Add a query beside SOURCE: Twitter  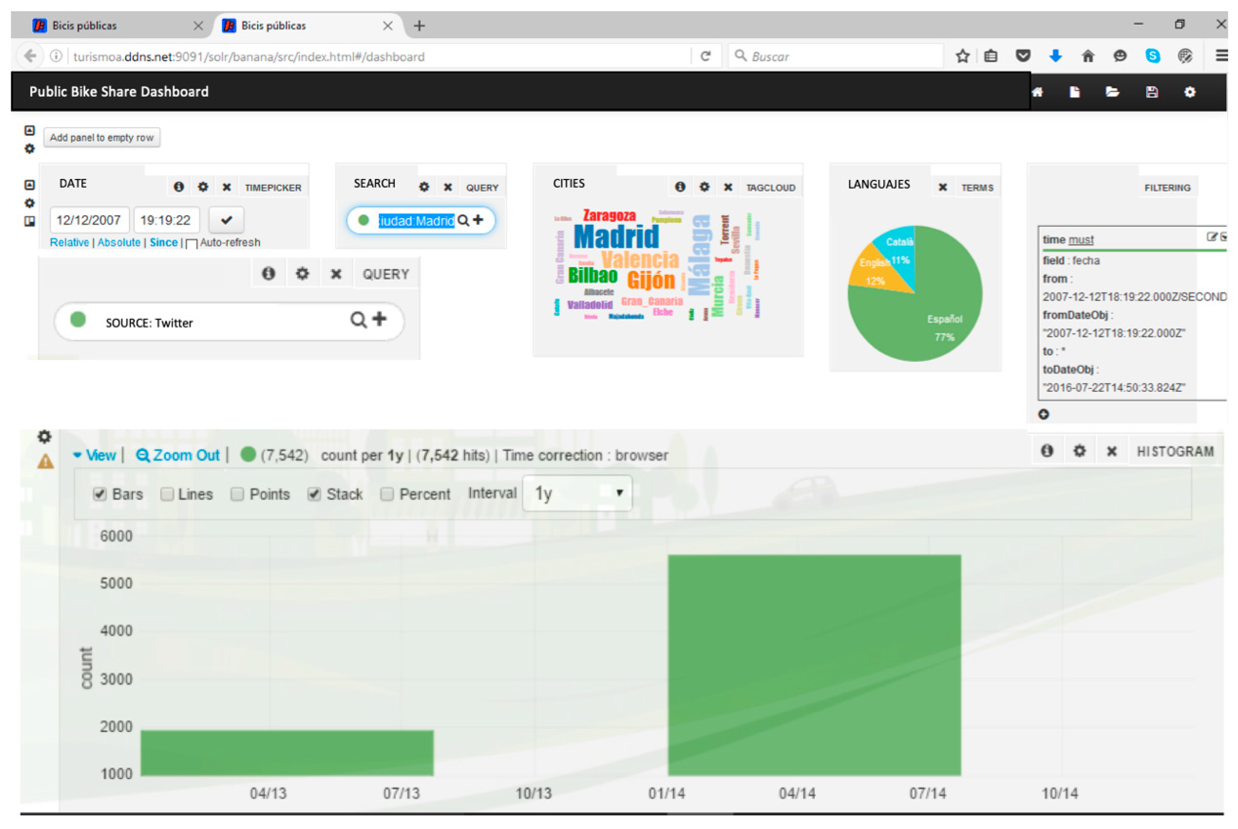pyautogui.click(x=379, y=319)
